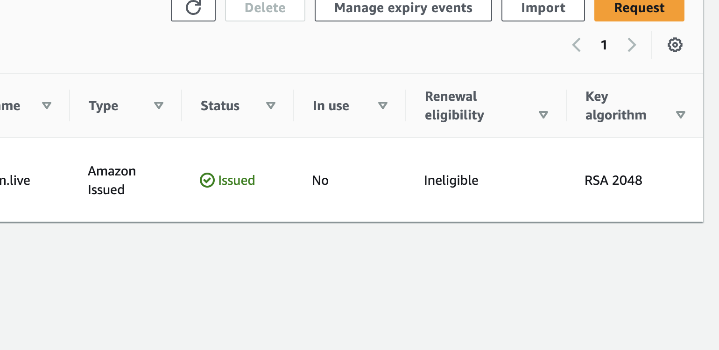The width and height of the screenshot is (719, 350).
Task: Click the refresh certificates icon button
Action: [193, 8]
